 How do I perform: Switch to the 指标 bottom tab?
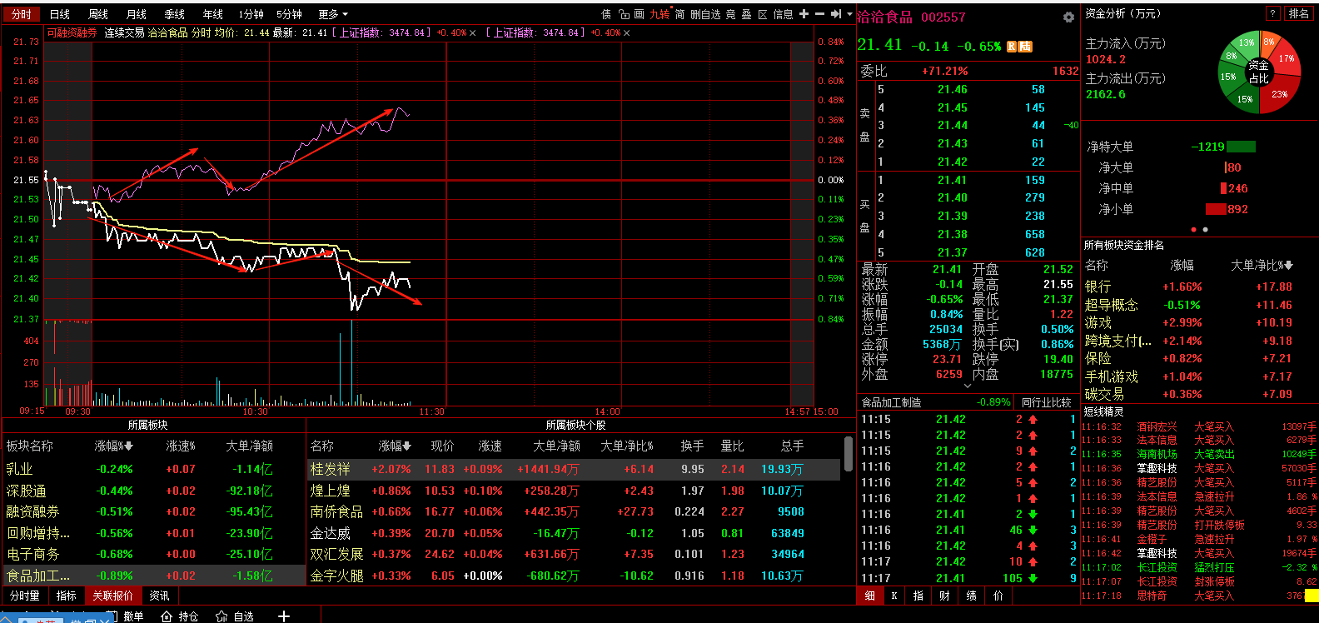[67, 596]
